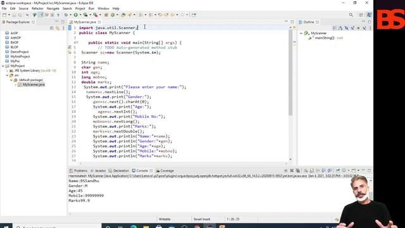
Task: Click 'Writable' in status bar
Action: [165, 219]
